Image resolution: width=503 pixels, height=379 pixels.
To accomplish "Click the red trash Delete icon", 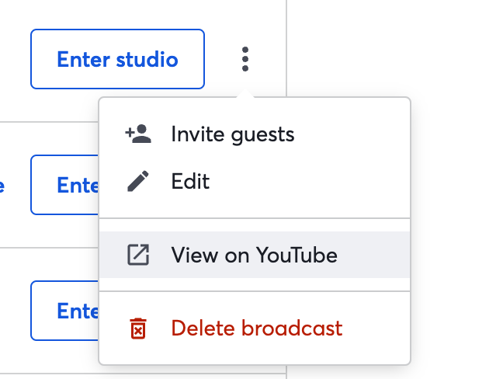I will [x=138, y=329].
